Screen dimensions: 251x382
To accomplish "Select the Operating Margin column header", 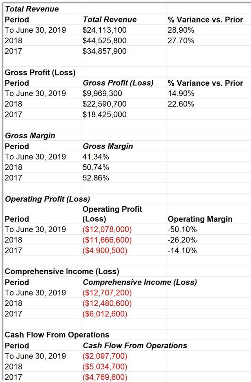I will [x=200, y=219].
